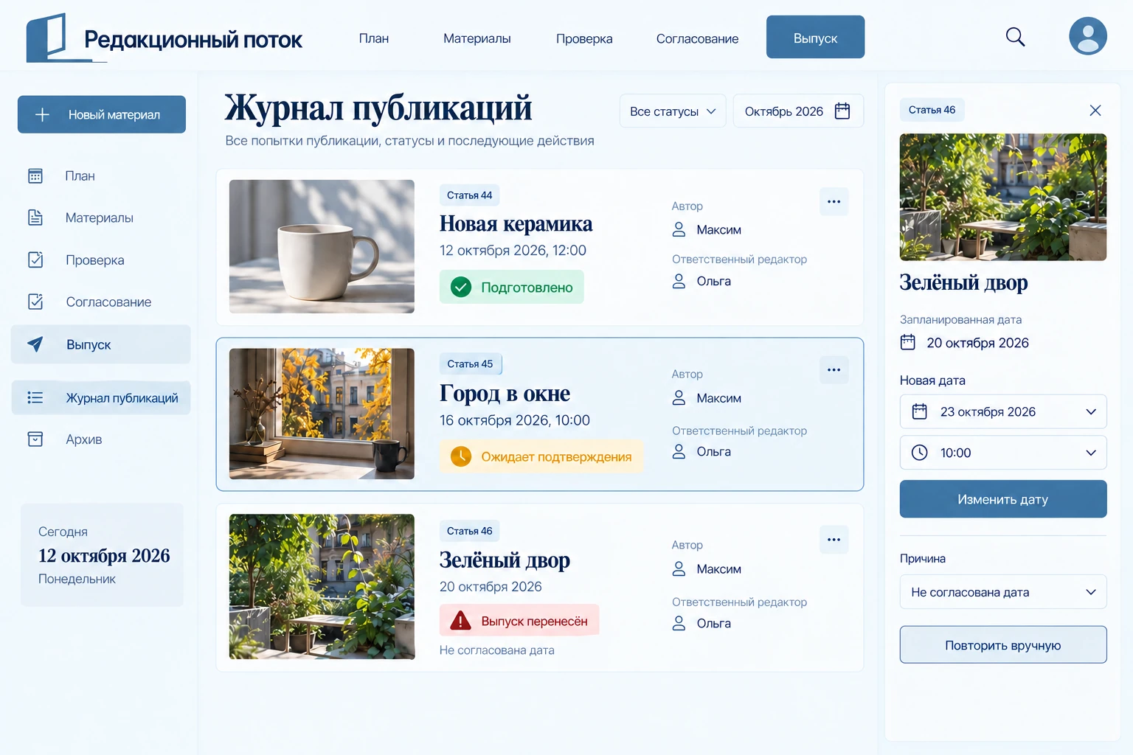Click the garden preview image in the side panel
This screenshot has height=755, width=1133.
click(1003, 197)
